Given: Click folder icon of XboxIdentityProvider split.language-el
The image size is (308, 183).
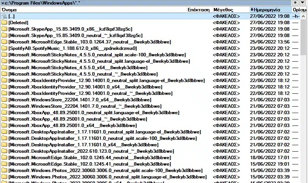Looking at the screenshot, I should click(4, 81).
